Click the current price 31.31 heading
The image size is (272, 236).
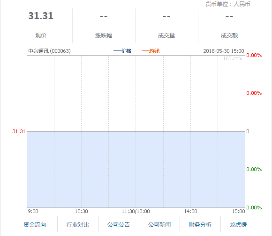pos(41,16)
